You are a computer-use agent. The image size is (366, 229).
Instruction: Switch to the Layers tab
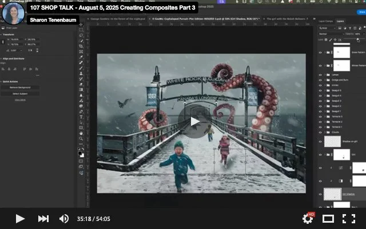340,21
